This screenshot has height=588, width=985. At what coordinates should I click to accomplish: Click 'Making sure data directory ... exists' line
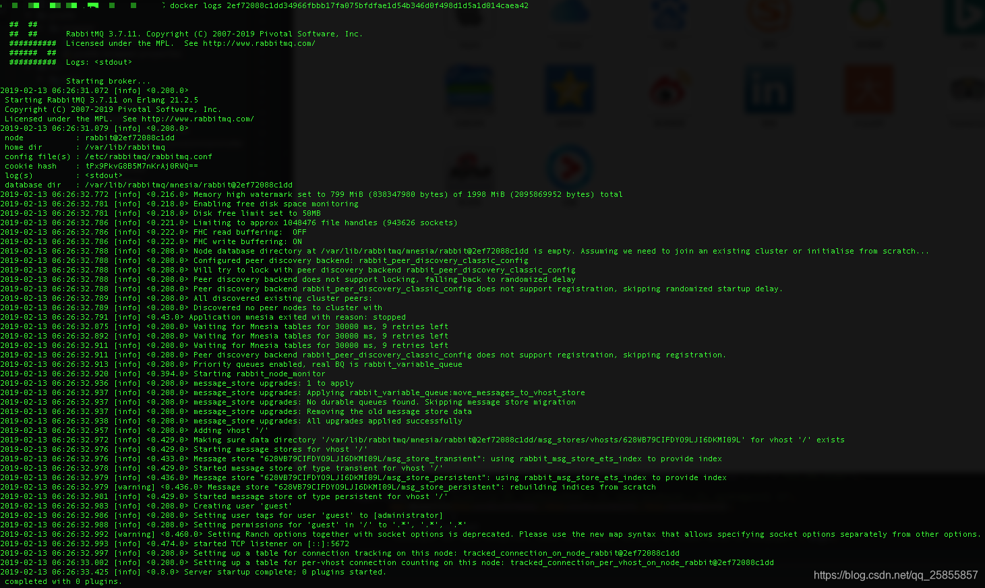[423, 440]
